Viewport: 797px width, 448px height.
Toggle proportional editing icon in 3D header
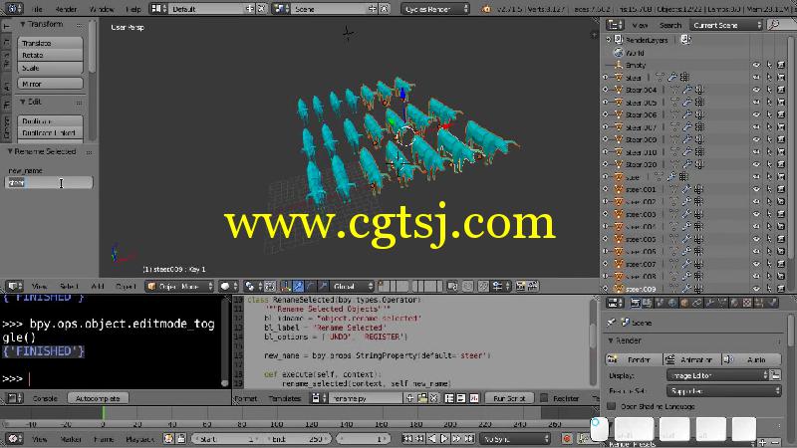[467, 287]
